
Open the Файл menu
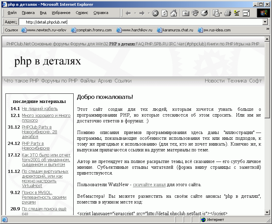point(12,13)
